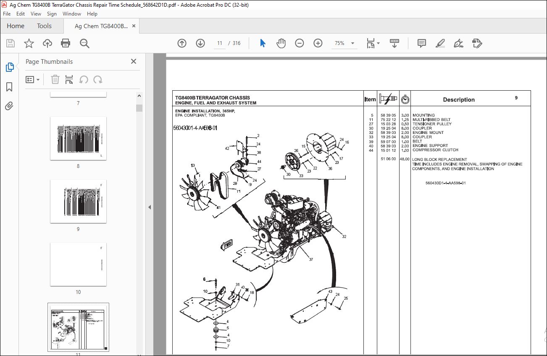Screen dimensions: 547x356
Task: Toggle the scrolling mode icon
Action: tap(394, 43)
